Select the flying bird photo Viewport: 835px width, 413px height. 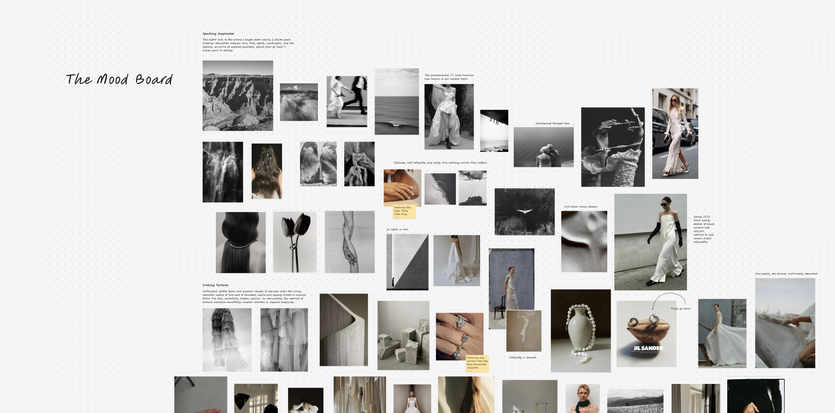525,211
